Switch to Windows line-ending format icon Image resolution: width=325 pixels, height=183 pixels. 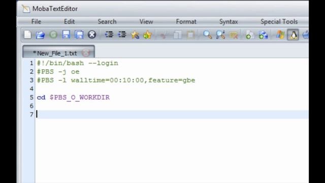tap(280, 35)
